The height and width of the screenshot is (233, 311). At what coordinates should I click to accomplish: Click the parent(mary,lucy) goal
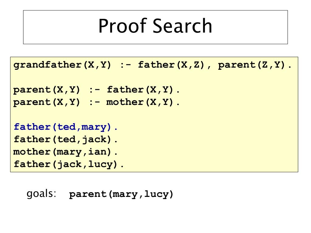(x=121, y=194)
